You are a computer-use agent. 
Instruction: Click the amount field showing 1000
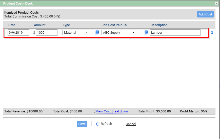pyautogui.click(x=47, y=32)
